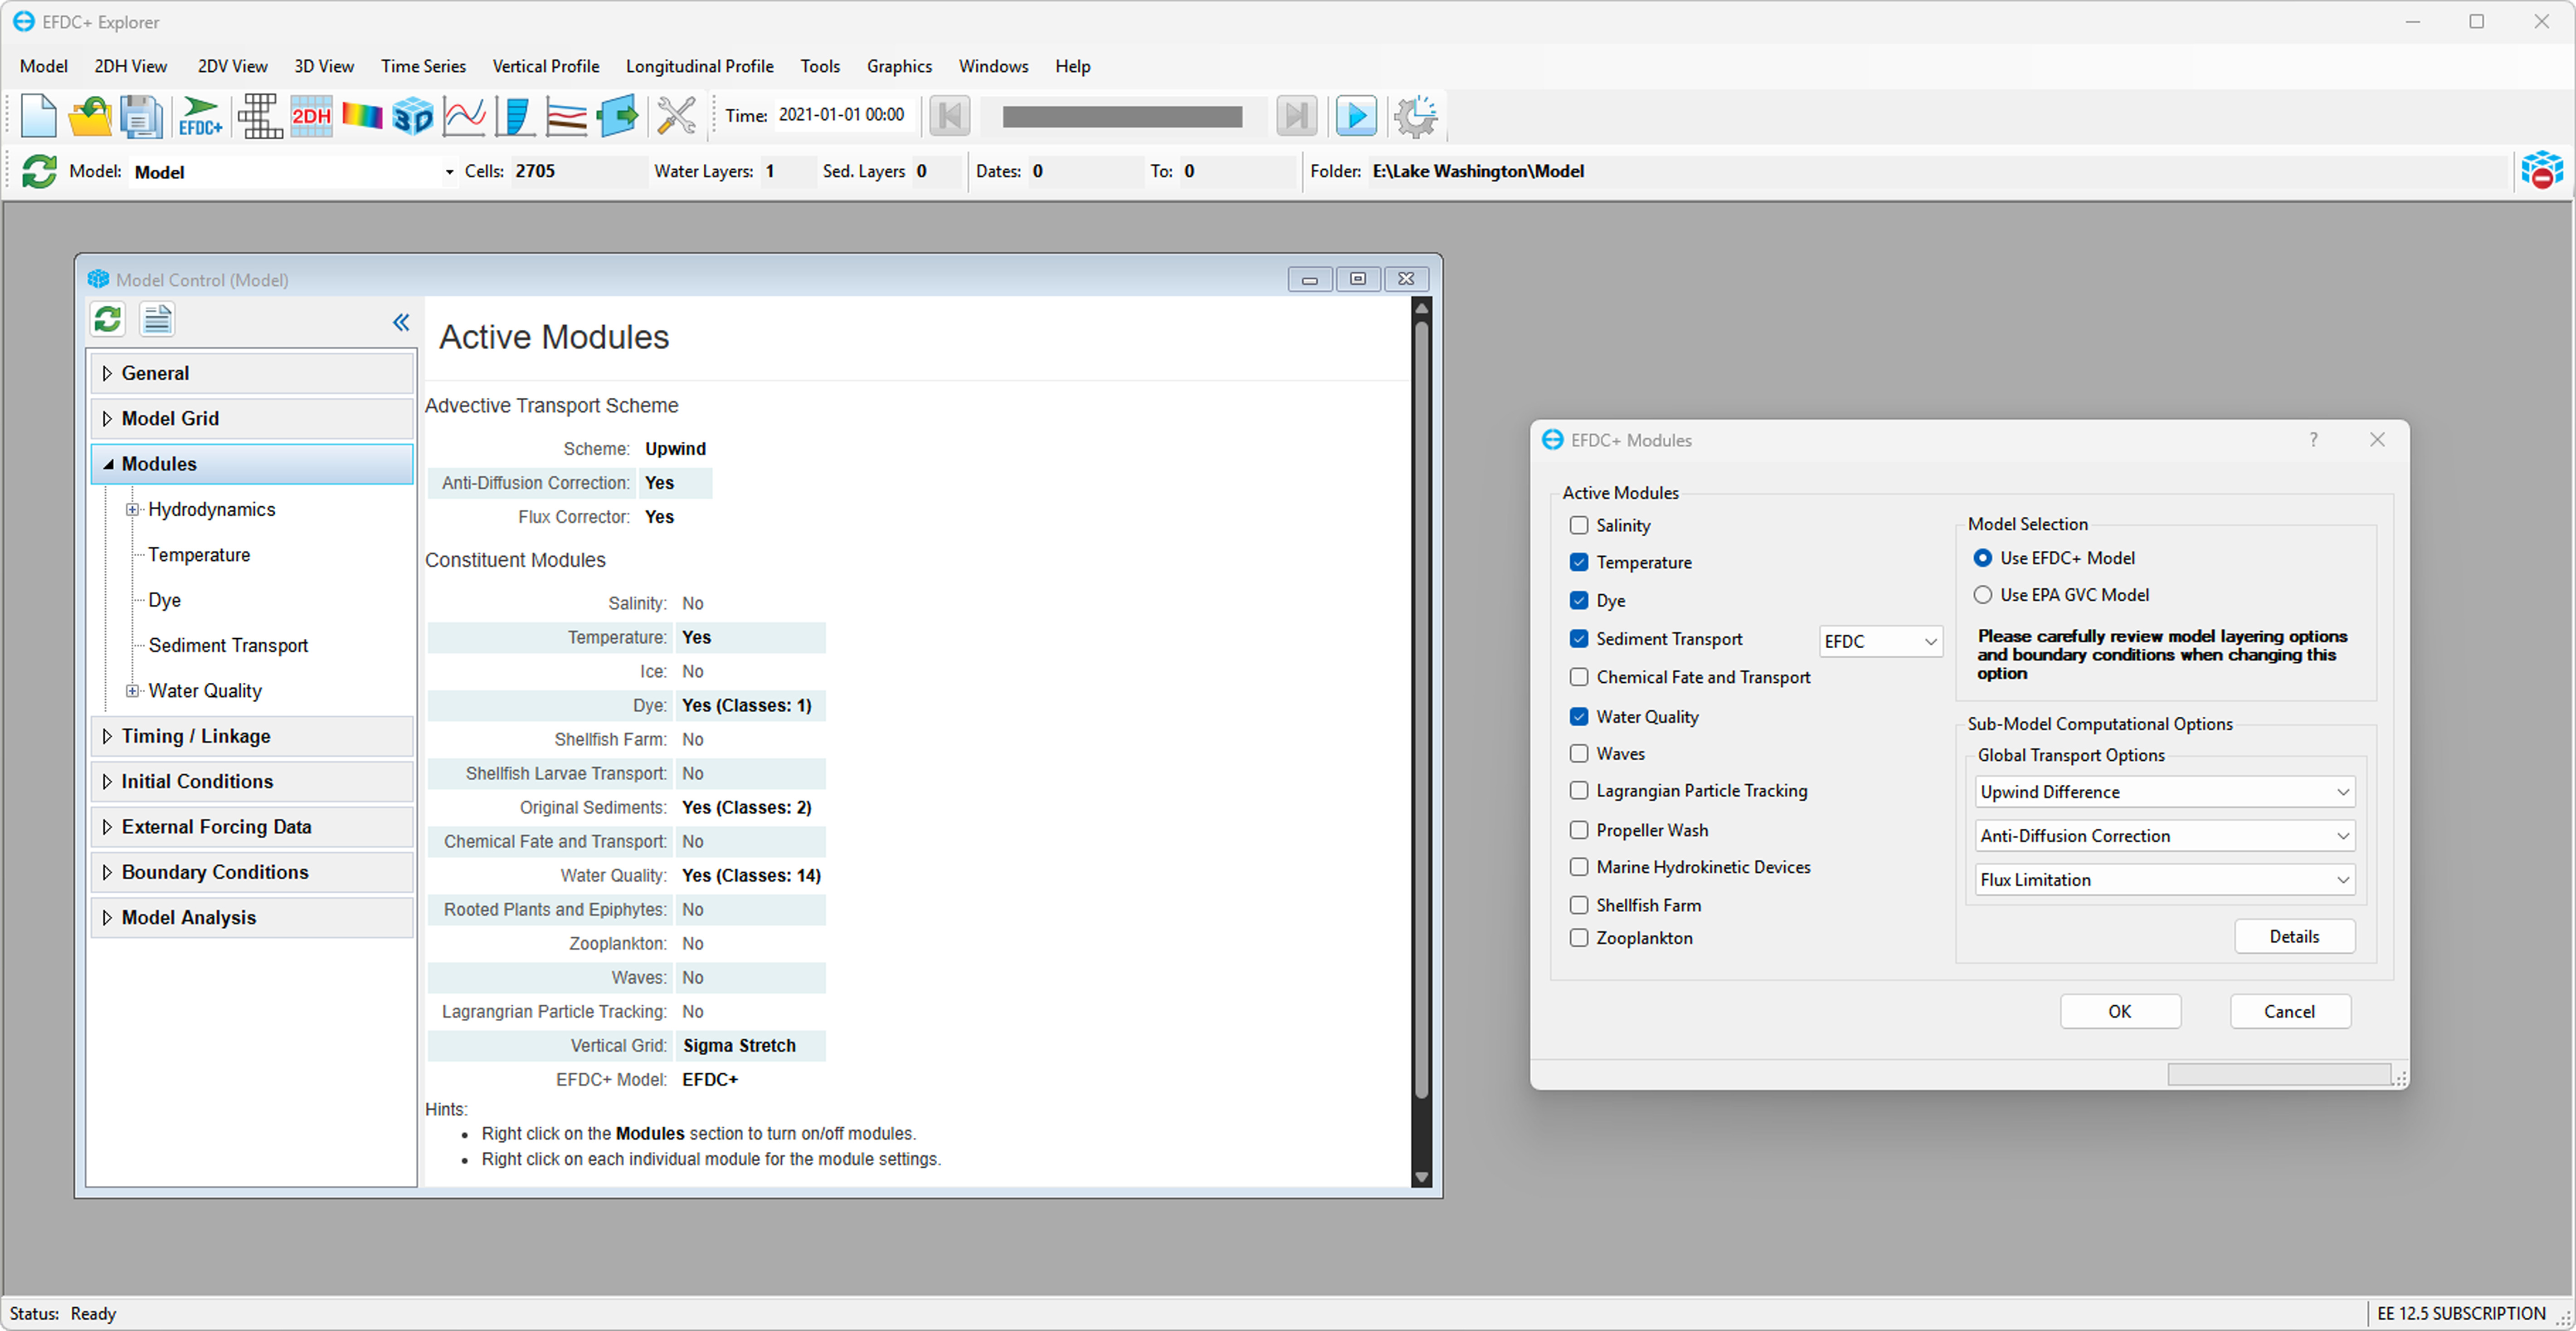Viewport: 2576px width, 1331px height.
Task: Click the blue cube icon at far right
Action: (2541, 170)
